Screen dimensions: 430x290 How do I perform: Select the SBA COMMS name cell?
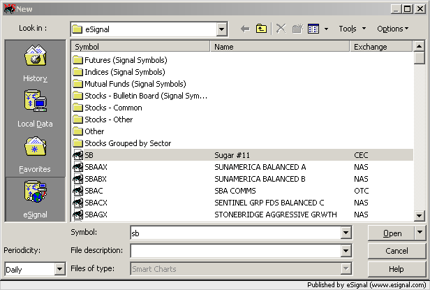pos(235,191)
